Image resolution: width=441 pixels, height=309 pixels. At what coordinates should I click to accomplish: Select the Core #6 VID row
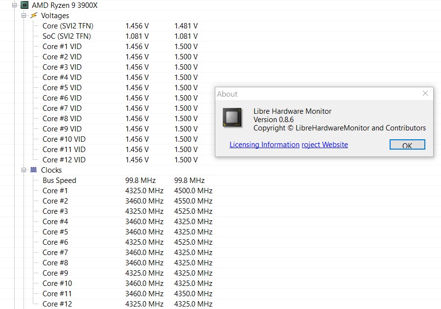tap(120, 98)
